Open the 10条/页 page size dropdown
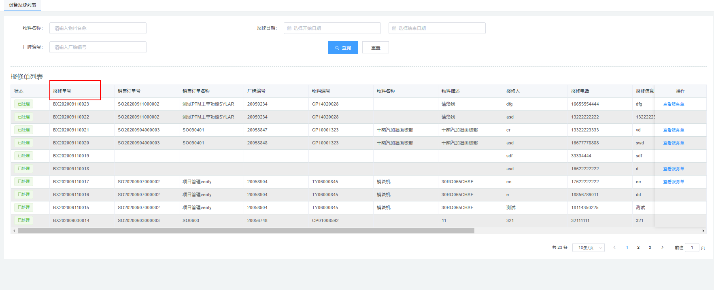 pos(588,248)
